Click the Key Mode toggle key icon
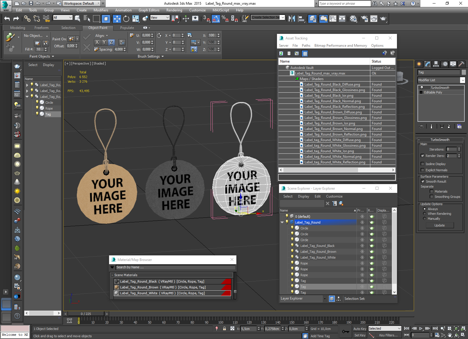468x339 pixels. (x=346, y=332)
